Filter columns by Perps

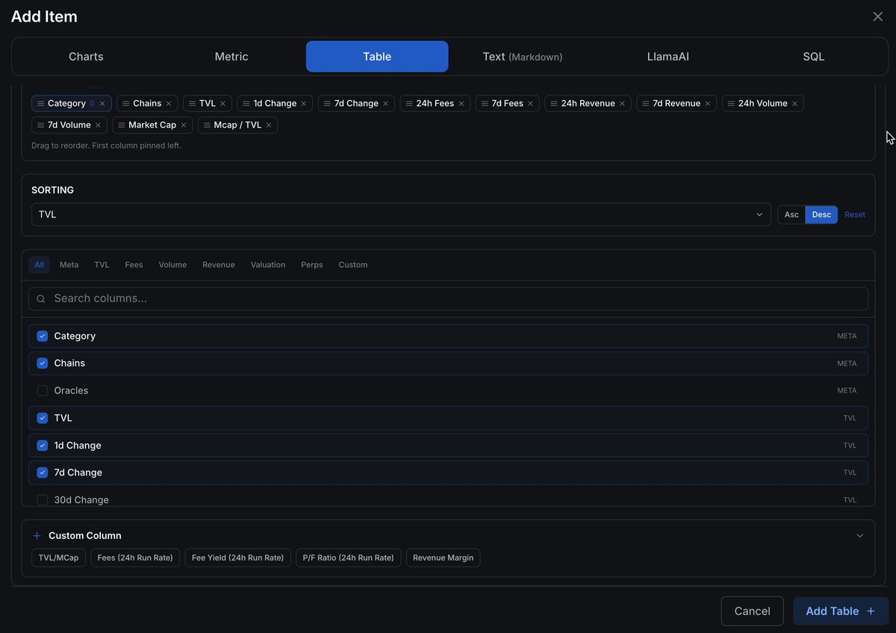tap(312, 265)
